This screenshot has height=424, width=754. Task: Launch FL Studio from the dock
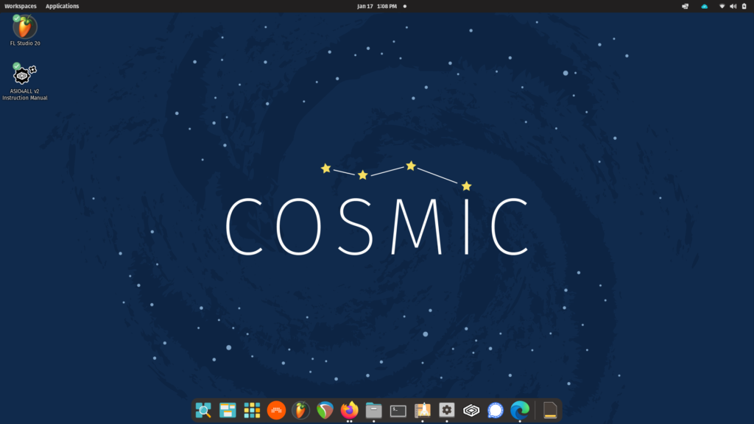pyautogui.click(x=300, y=410)
